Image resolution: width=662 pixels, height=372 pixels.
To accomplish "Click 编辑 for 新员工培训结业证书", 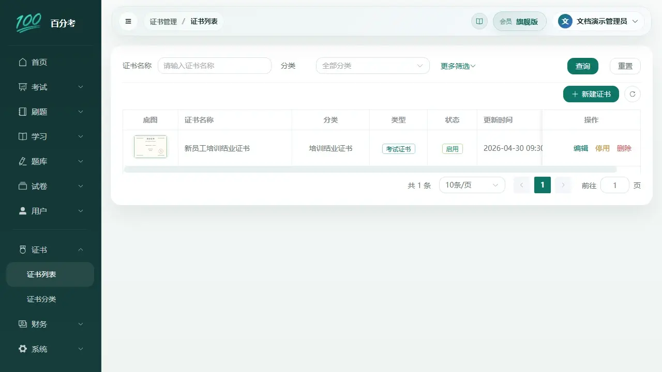I will pyautogui.click(x=581, y=148).
